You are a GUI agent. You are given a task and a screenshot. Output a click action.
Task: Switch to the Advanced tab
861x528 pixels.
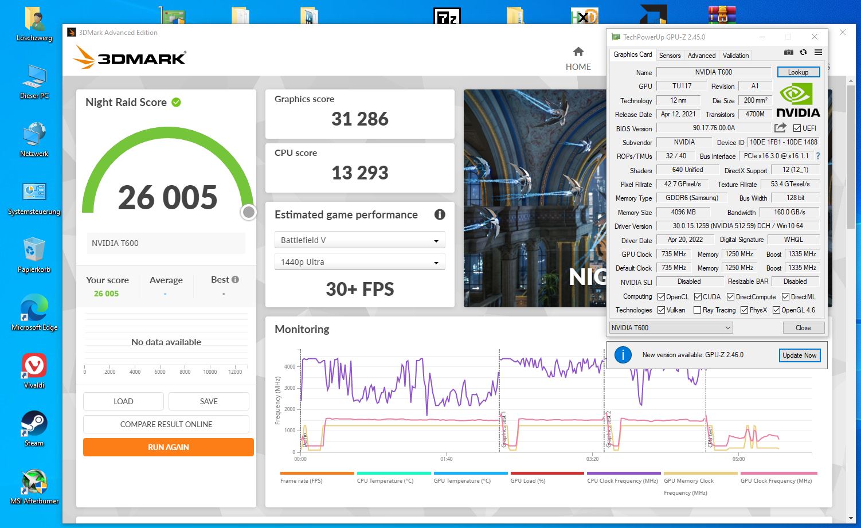coord(701,56)
